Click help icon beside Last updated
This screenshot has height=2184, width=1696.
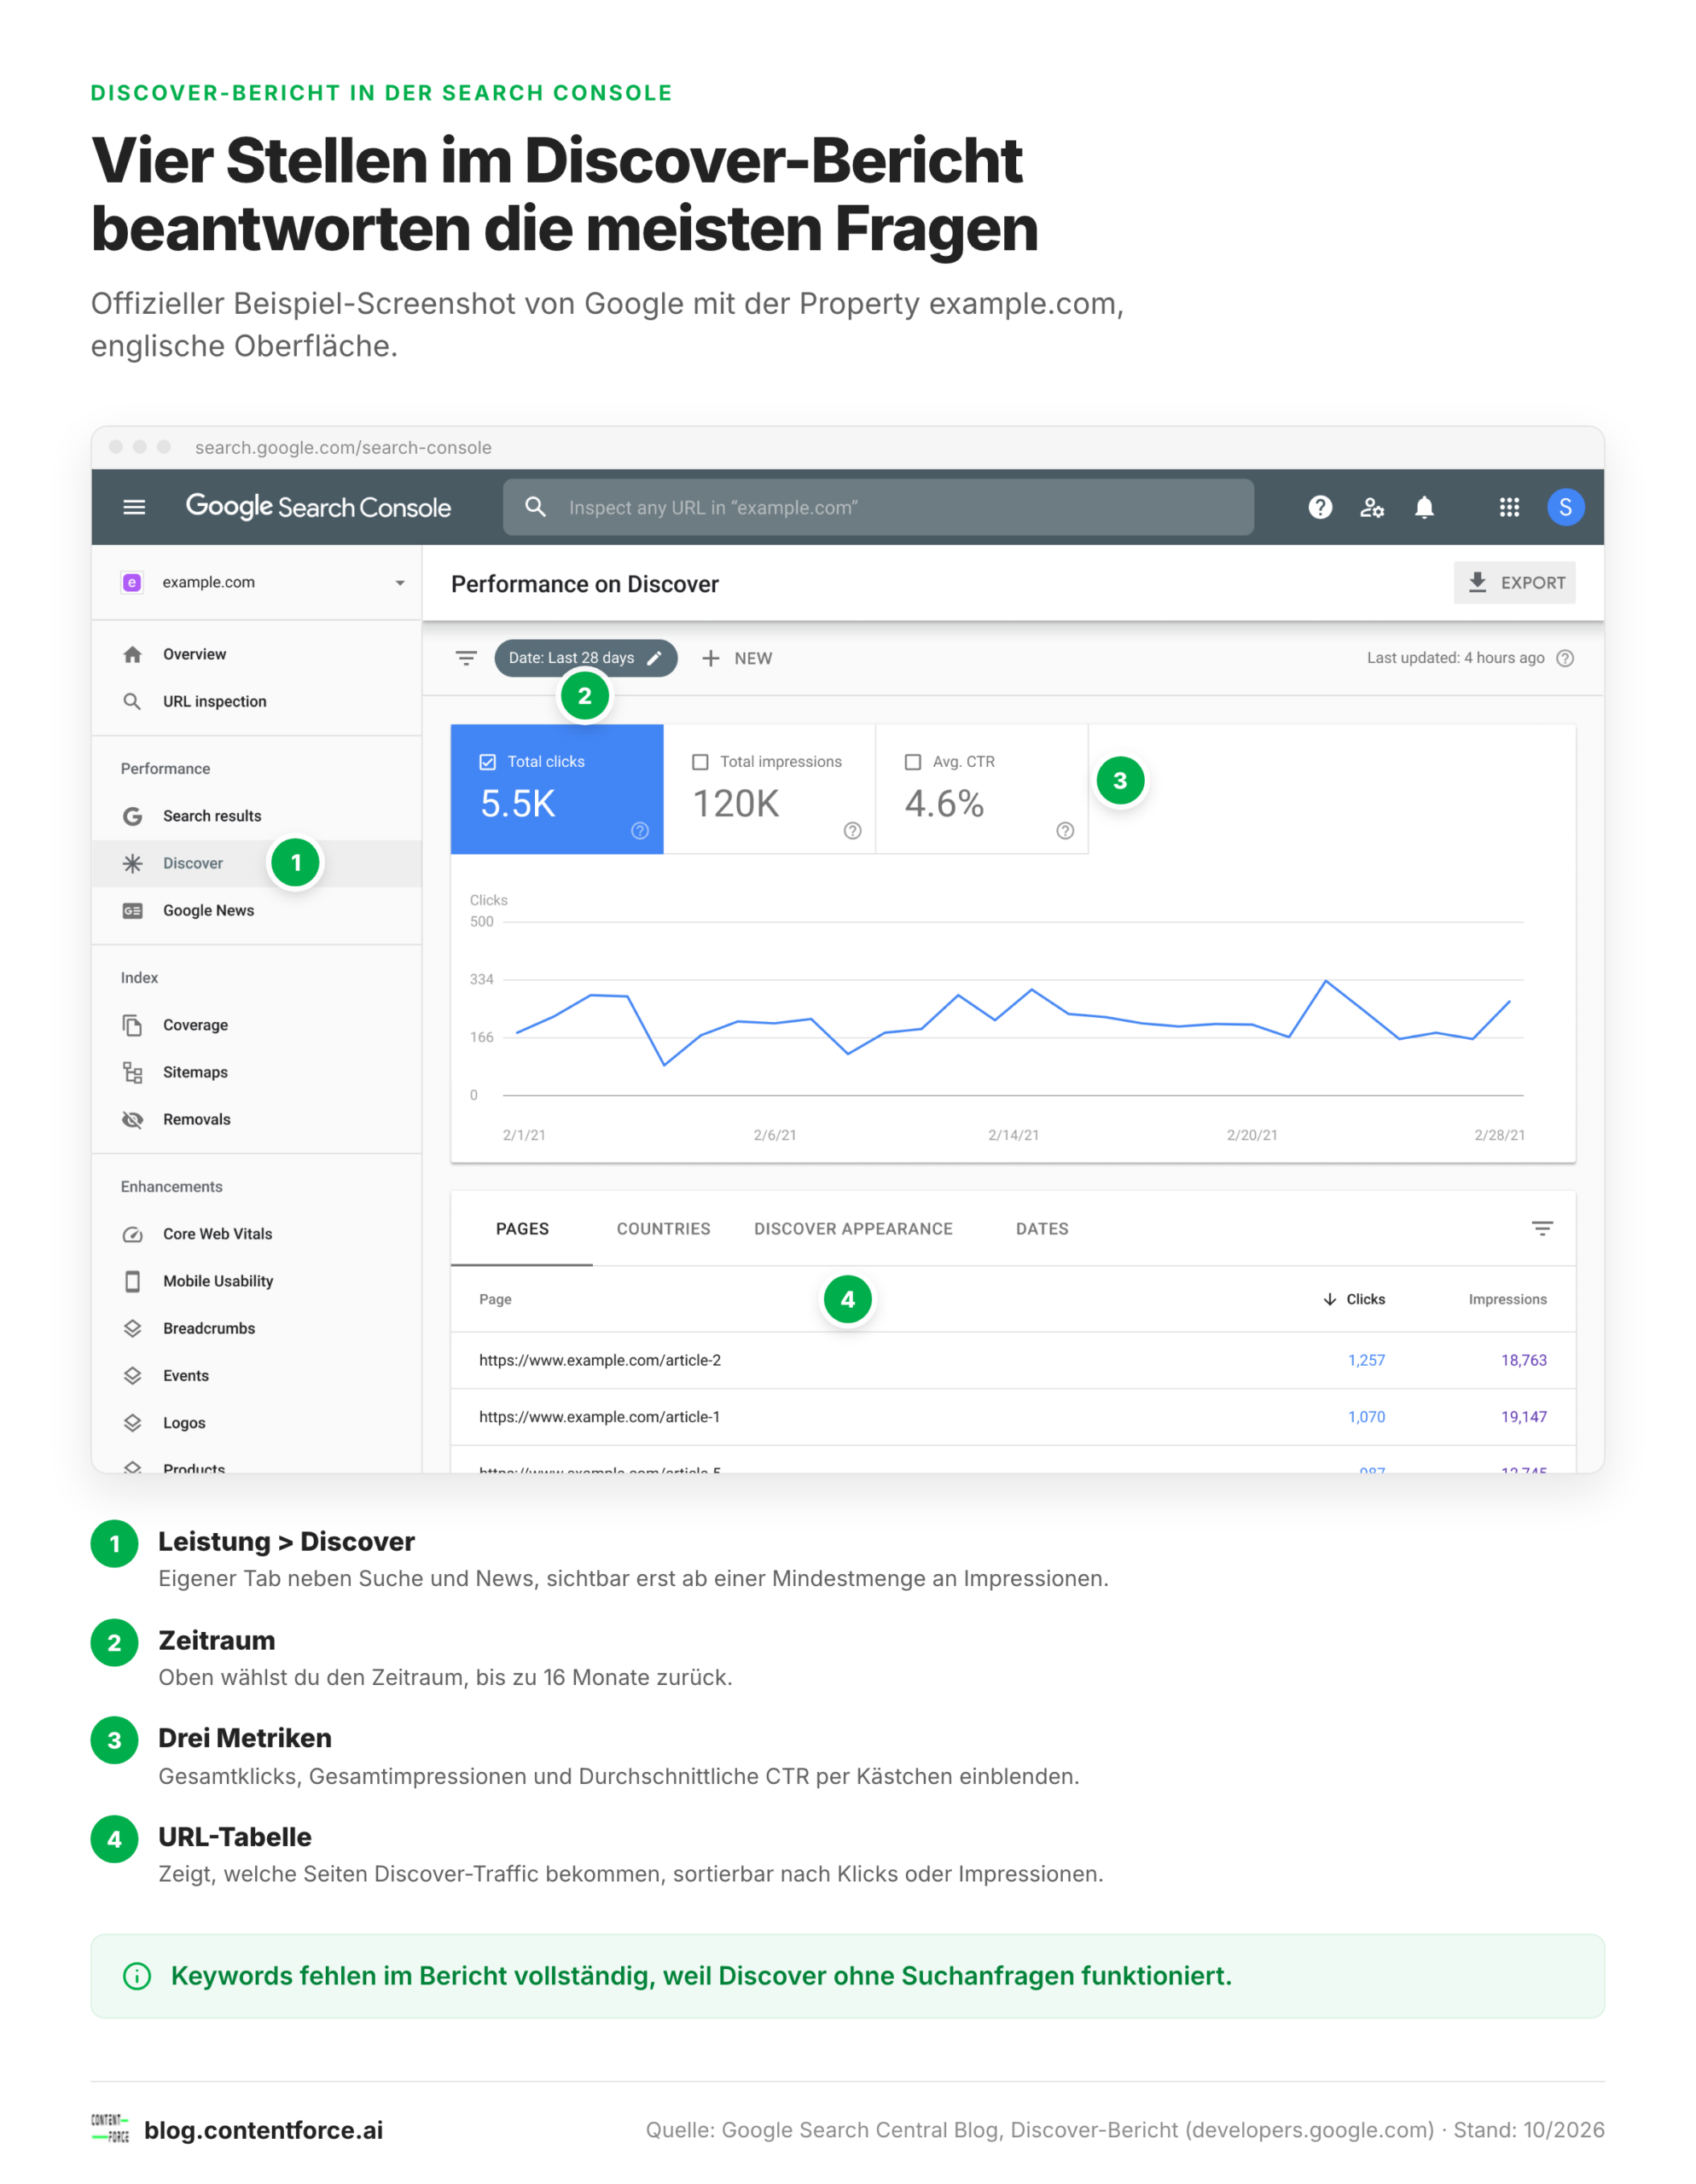point(1565,658)
